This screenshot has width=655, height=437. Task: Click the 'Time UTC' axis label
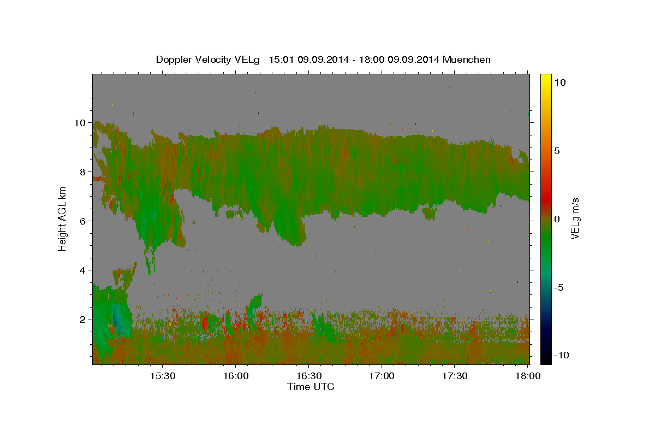click(311, 387)
